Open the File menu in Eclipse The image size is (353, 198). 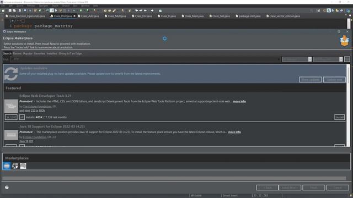point(3,5)
